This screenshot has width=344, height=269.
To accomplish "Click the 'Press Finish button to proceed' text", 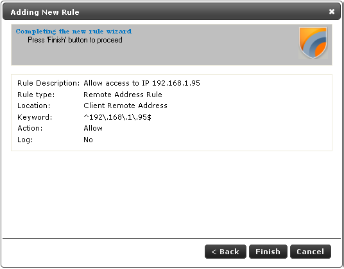I will 75,40.
